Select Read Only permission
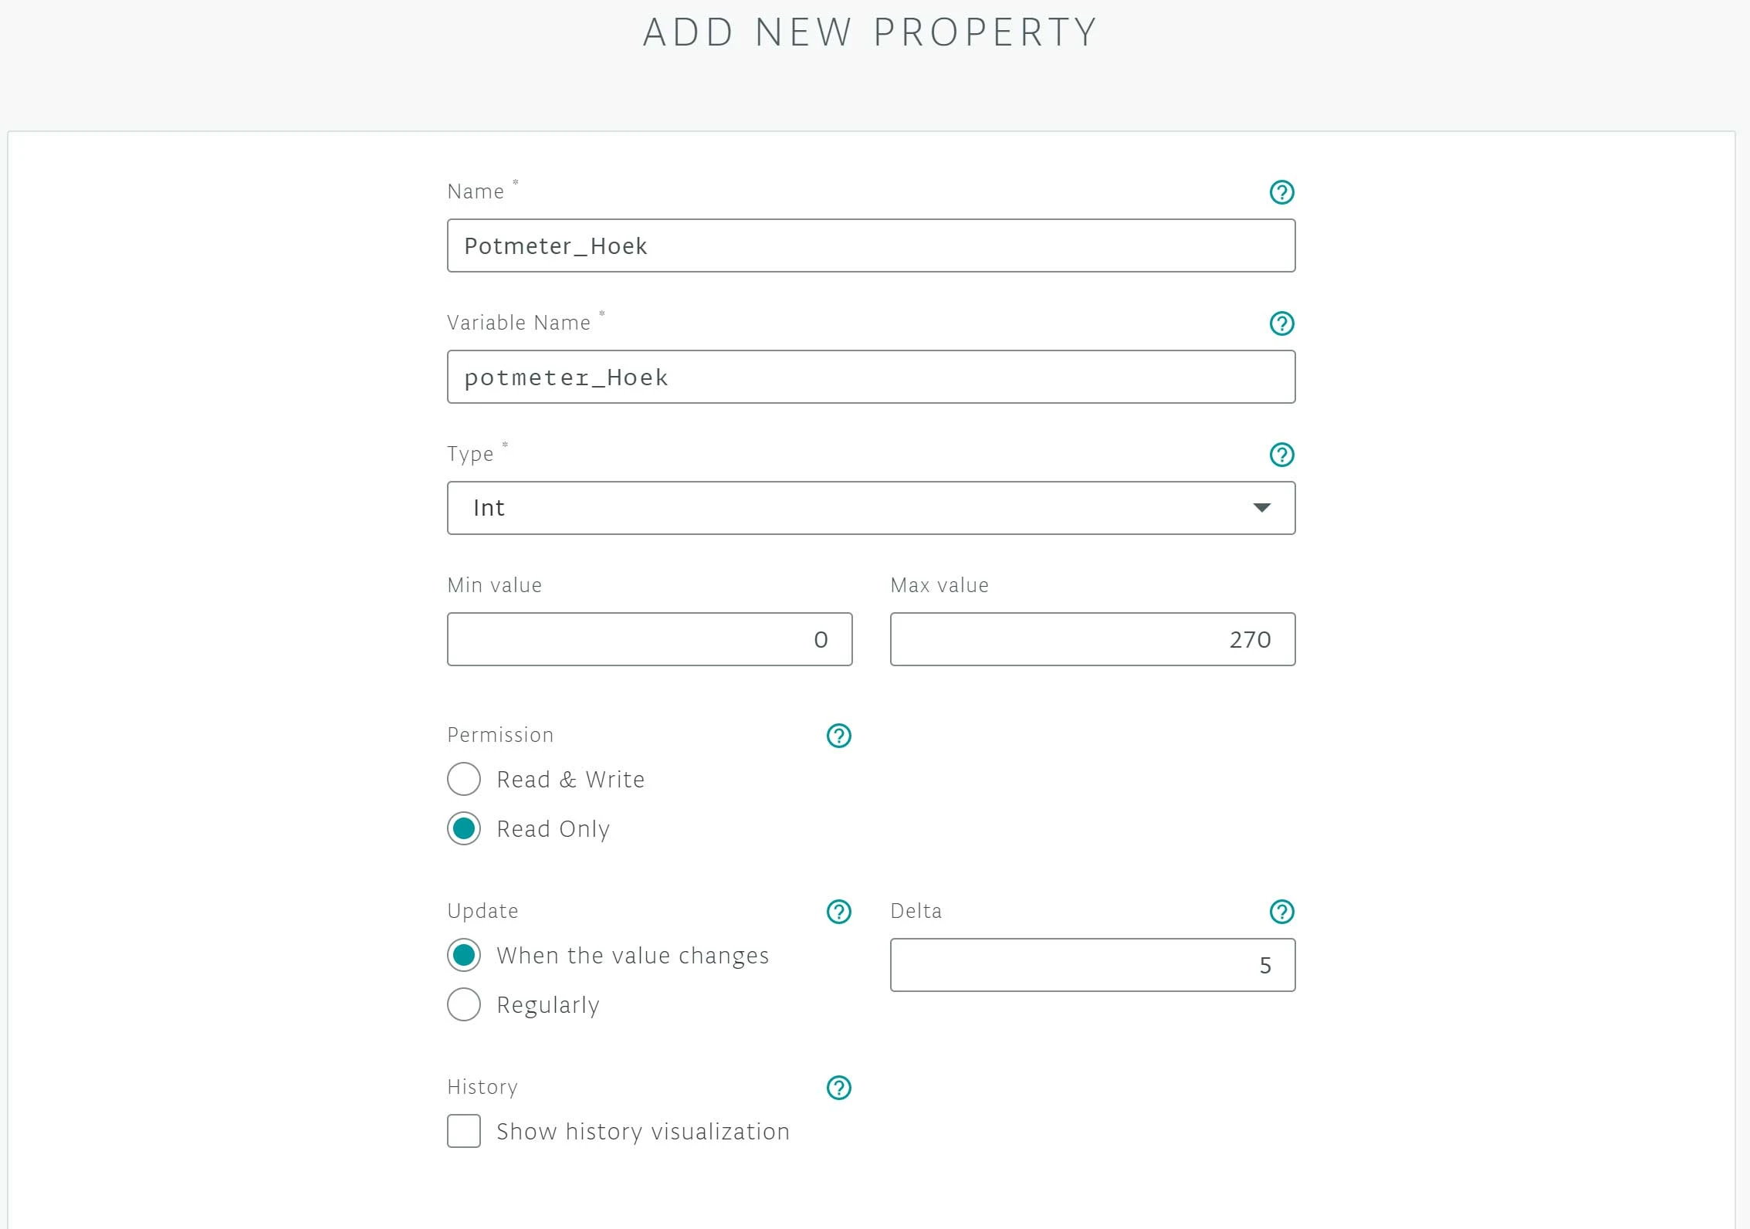This screenshot has width=1750, height=1229. click(464, 828)
